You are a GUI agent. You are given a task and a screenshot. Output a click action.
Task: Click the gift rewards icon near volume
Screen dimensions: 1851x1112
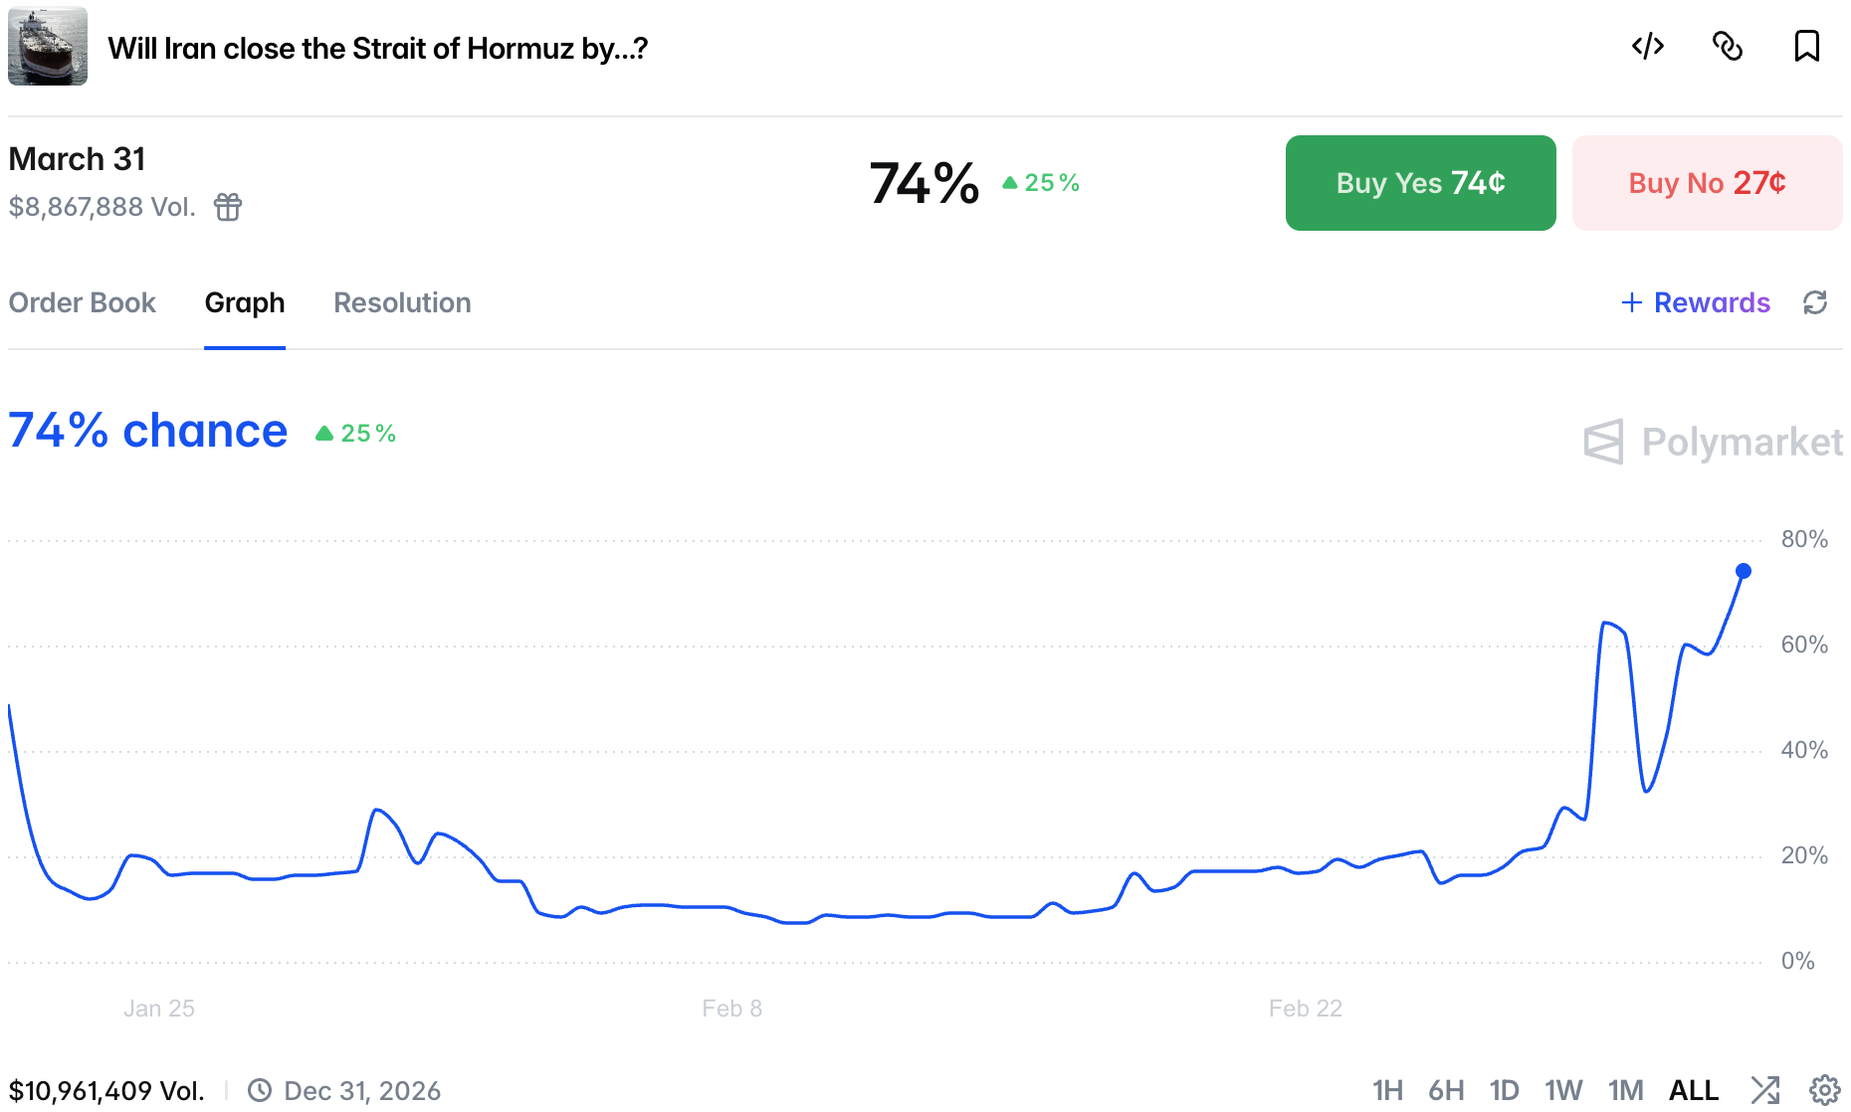pyautogui.click(x=228, y=207)
